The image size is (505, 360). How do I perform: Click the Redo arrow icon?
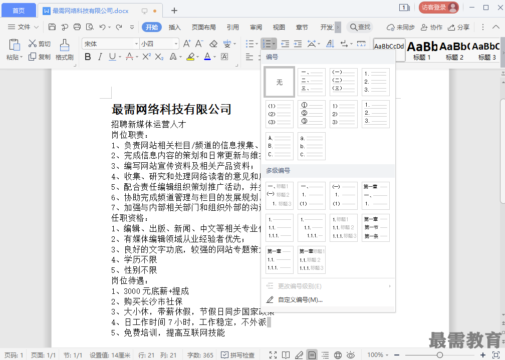(119, 27)
